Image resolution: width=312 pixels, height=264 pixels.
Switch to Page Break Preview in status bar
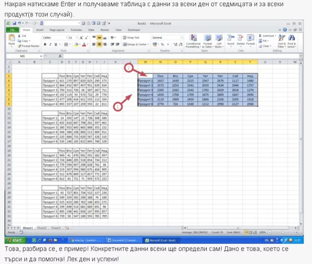255,232
